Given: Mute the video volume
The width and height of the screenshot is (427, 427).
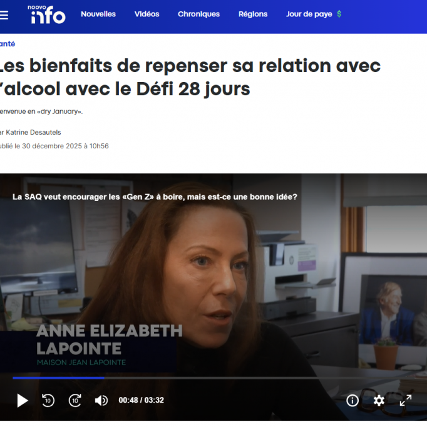Looking at the screenshot, I should click(101, 401).
